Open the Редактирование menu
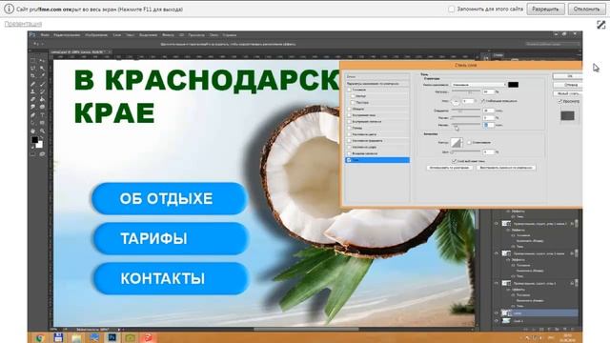 click(x=67, y=35)
